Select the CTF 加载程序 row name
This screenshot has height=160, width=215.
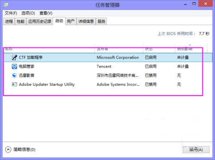(31, 58)
